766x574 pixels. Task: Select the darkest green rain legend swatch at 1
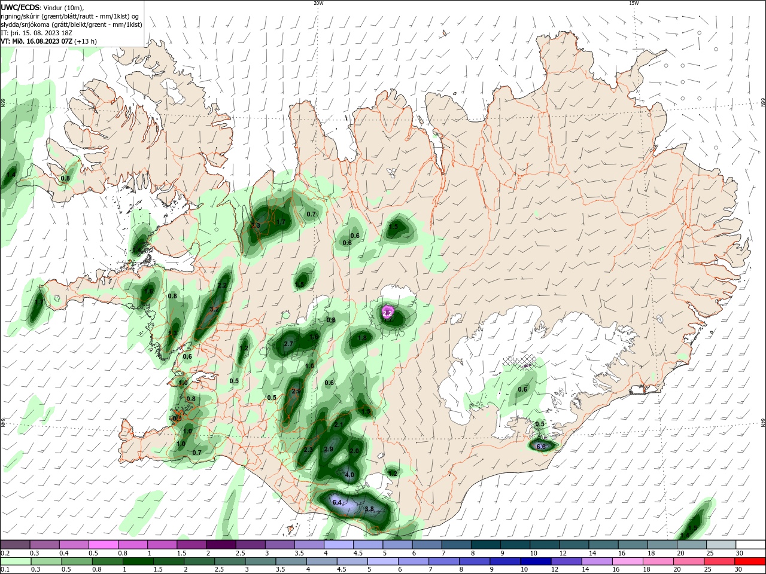[138, 562]
